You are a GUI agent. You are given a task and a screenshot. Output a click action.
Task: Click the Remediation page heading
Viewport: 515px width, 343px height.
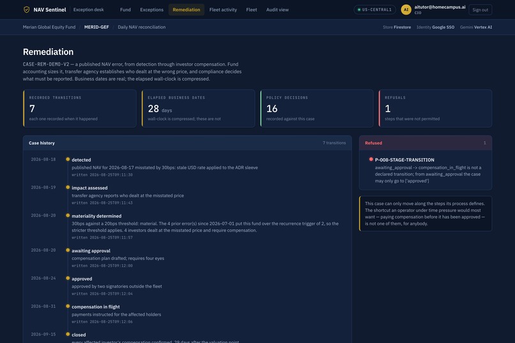coord(49,52)
